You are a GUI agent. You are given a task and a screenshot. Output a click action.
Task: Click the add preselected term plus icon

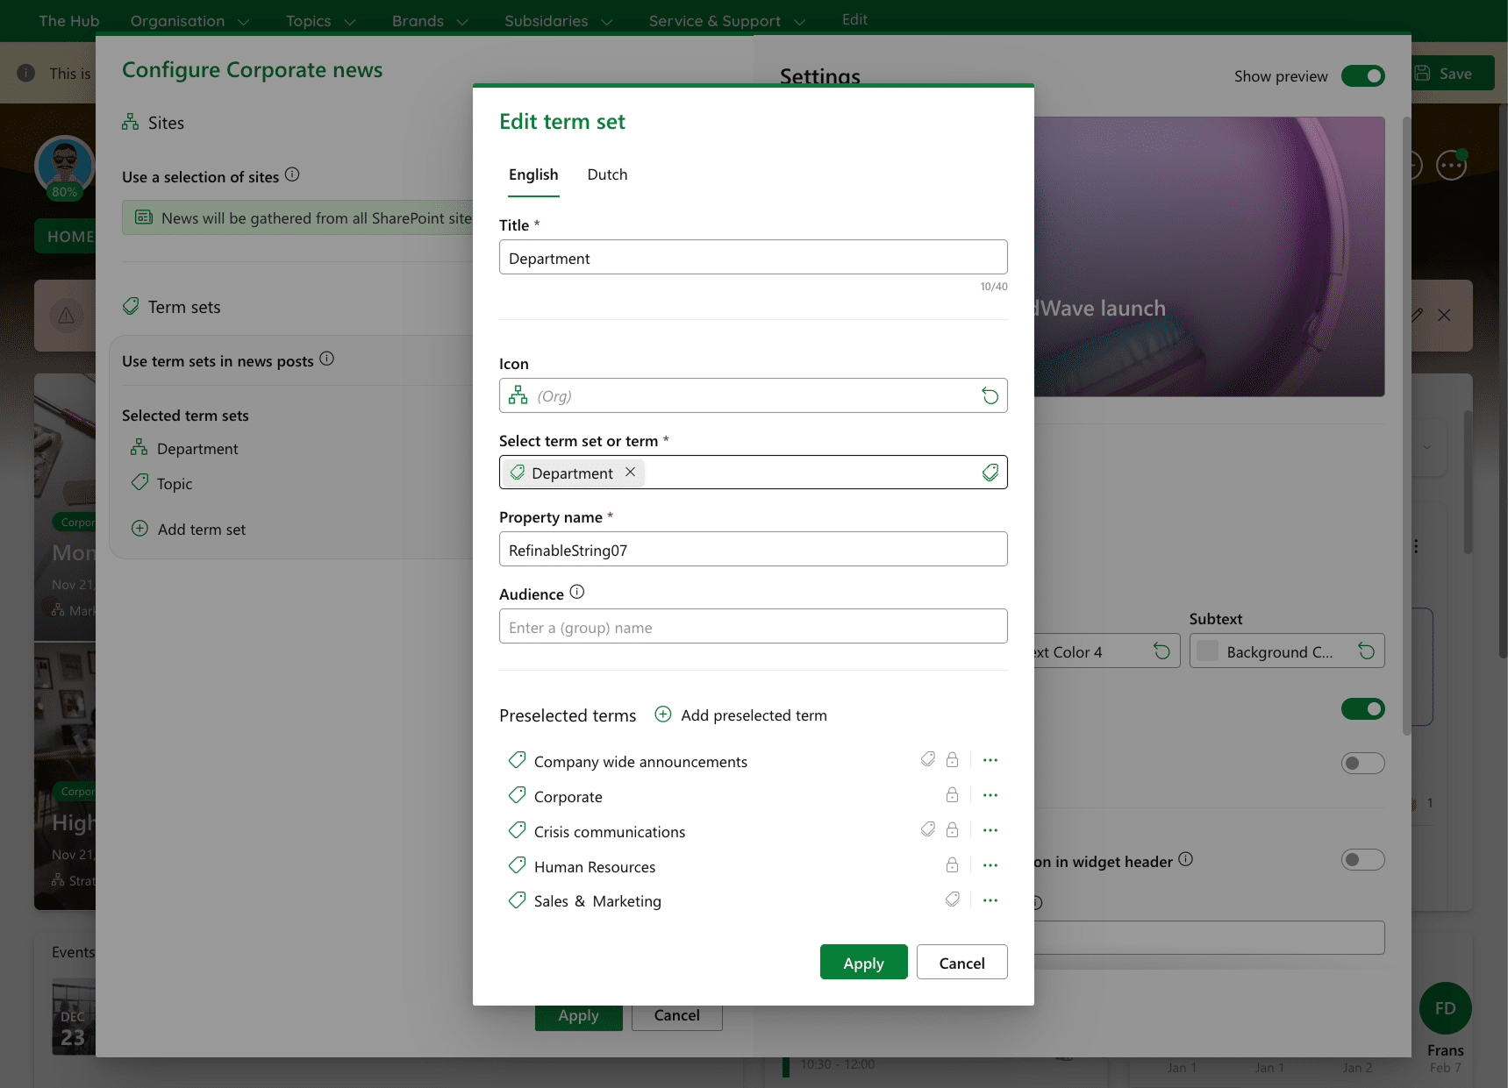(x=663, y=715)
